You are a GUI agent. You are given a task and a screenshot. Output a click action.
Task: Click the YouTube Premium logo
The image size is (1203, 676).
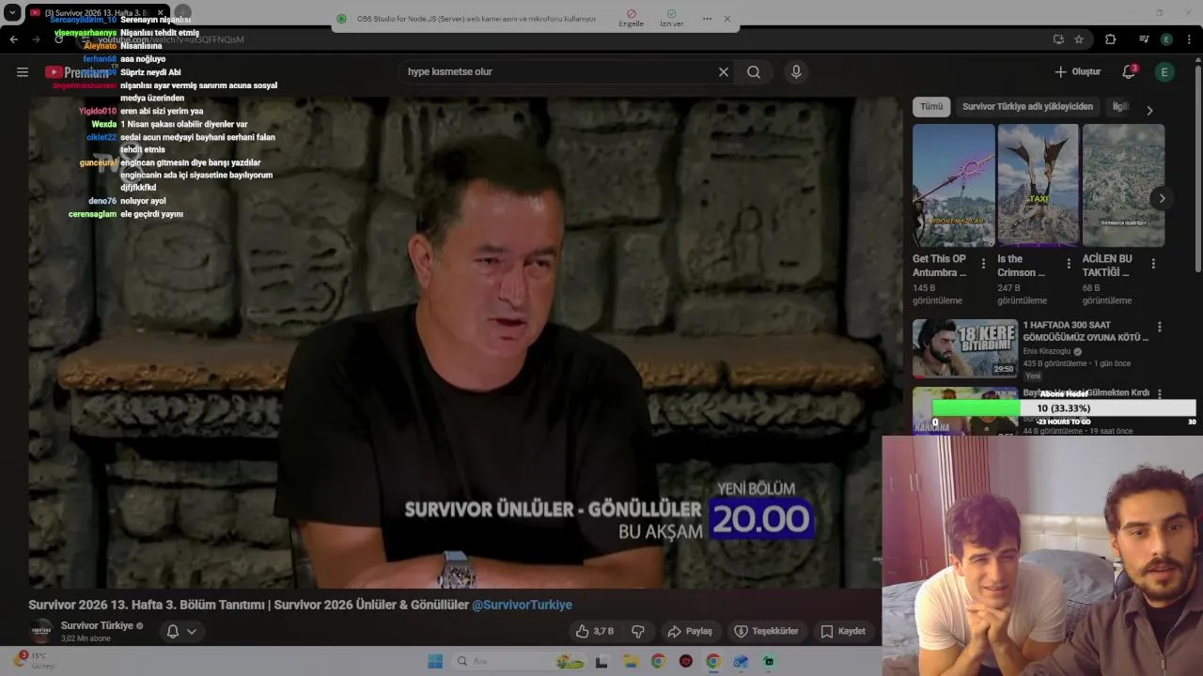point(77,72)
